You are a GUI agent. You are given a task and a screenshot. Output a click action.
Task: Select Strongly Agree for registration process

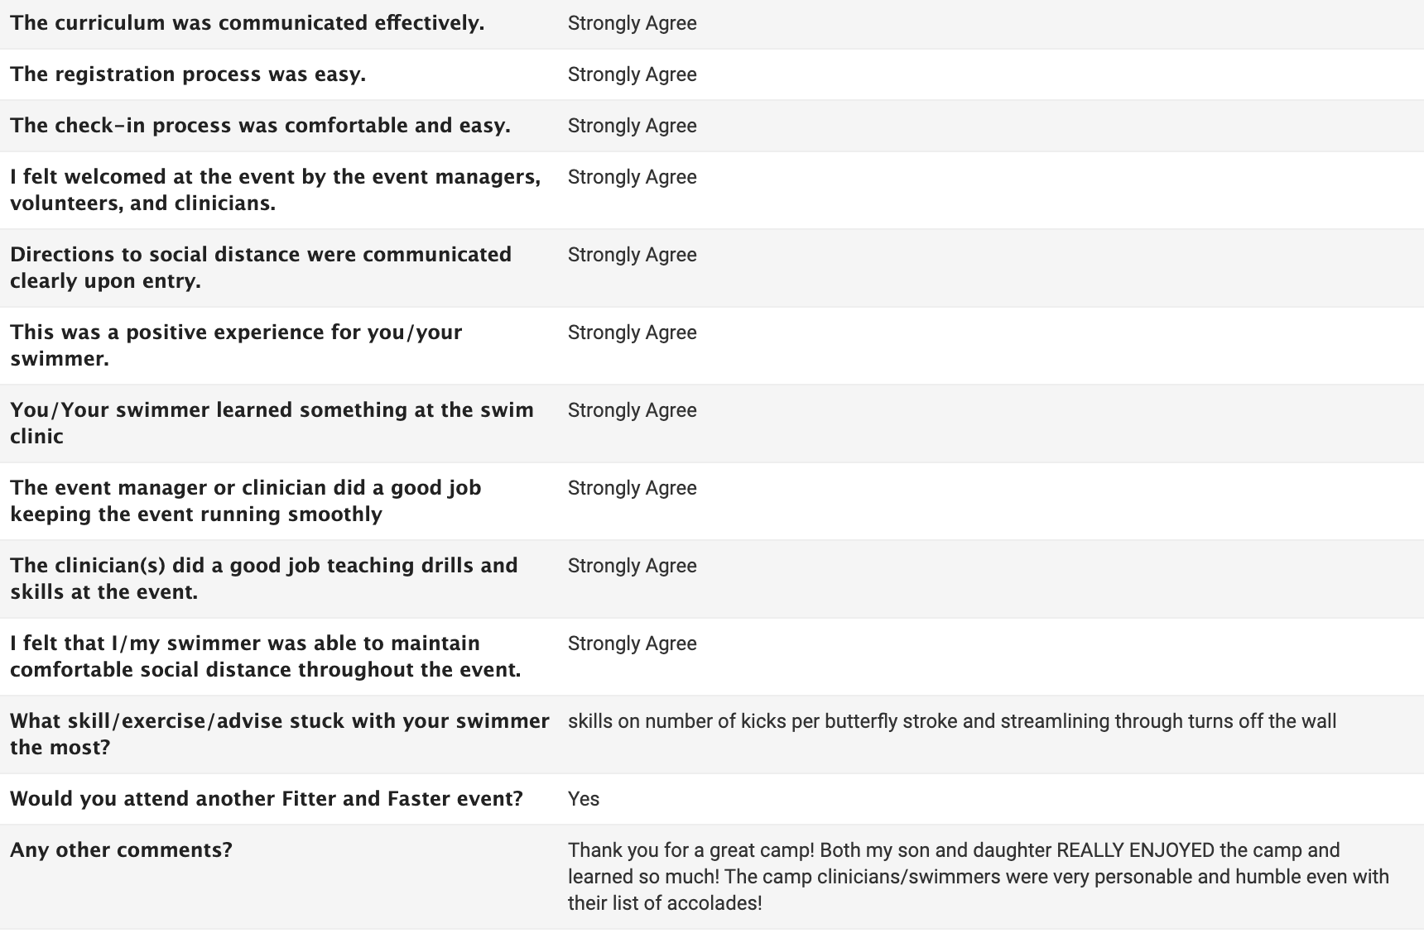point(632,74)
